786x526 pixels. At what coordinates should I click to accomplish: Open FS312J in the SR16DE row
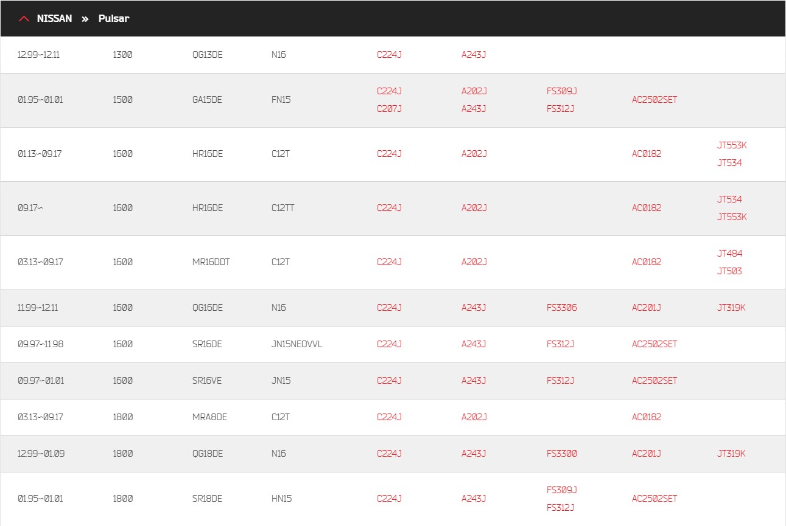click(561, 344)
